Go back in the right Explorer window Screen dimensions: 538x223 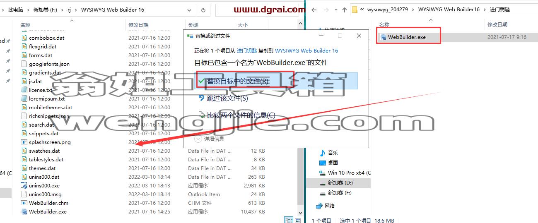314,10
